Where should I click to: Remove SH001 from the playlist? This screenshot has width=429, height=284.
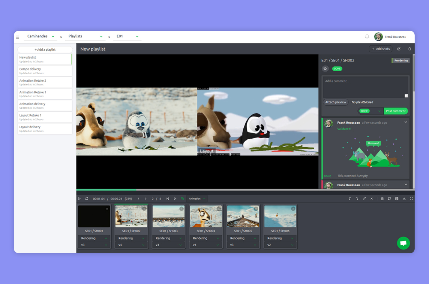coord(107,209)
